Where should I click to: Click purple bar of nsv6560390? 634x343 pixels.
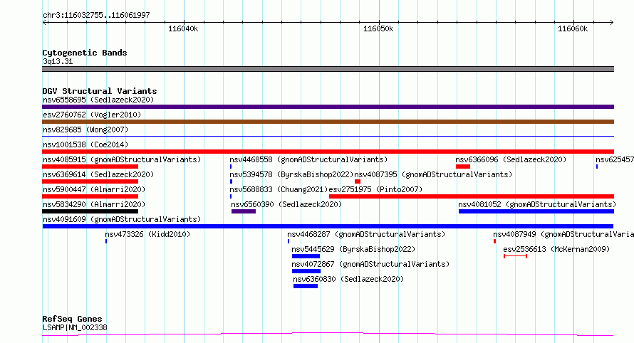(244, 211)
